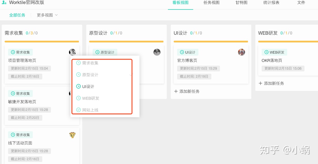The height and width of the screenshot is (164, 318).
Task: Switch to 任务视图 tab
Action: tap(212, 3)
